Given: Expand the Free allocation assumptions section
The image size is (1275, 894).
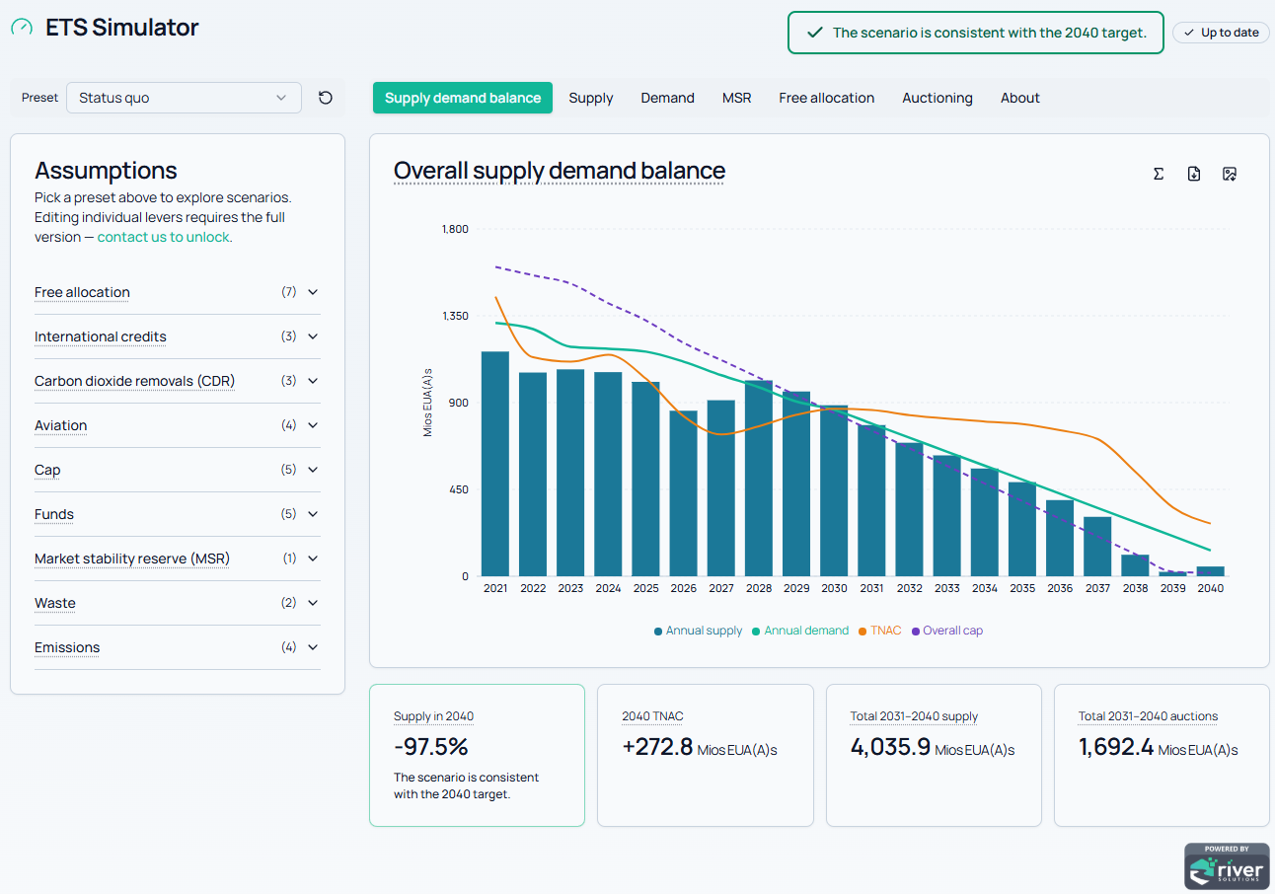Looking at the screenshot, I should tap(178, 292).
